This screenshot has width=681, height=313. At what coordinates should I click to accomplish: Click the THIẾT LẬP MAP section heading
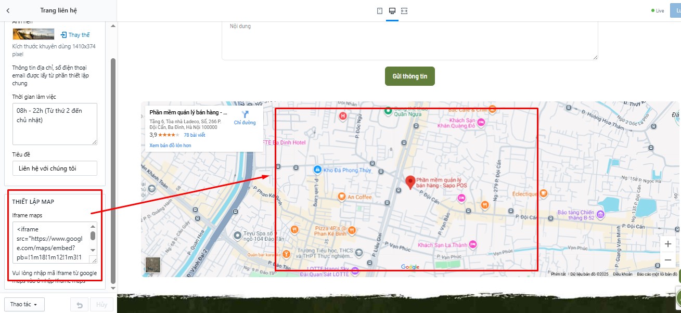(x=33, y=202)
